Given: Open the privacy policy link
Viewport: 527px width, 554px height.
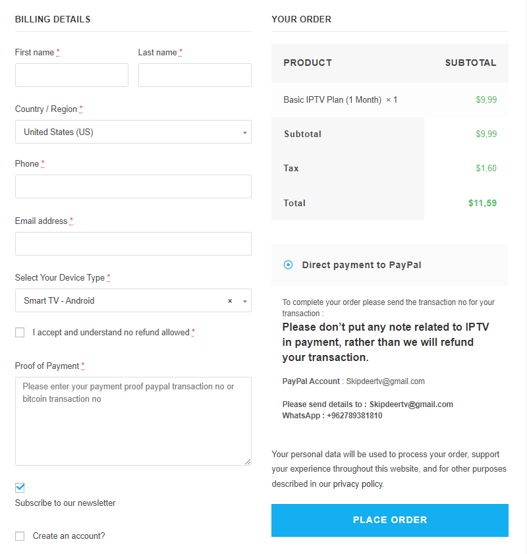Looking at the screenshot, I should click(x=357, y=484).
